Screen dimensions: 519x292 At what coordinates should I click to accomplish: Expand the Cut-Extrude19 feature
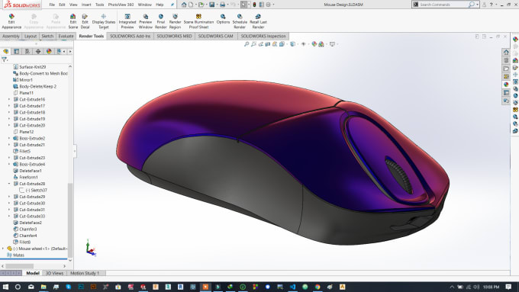9,119
